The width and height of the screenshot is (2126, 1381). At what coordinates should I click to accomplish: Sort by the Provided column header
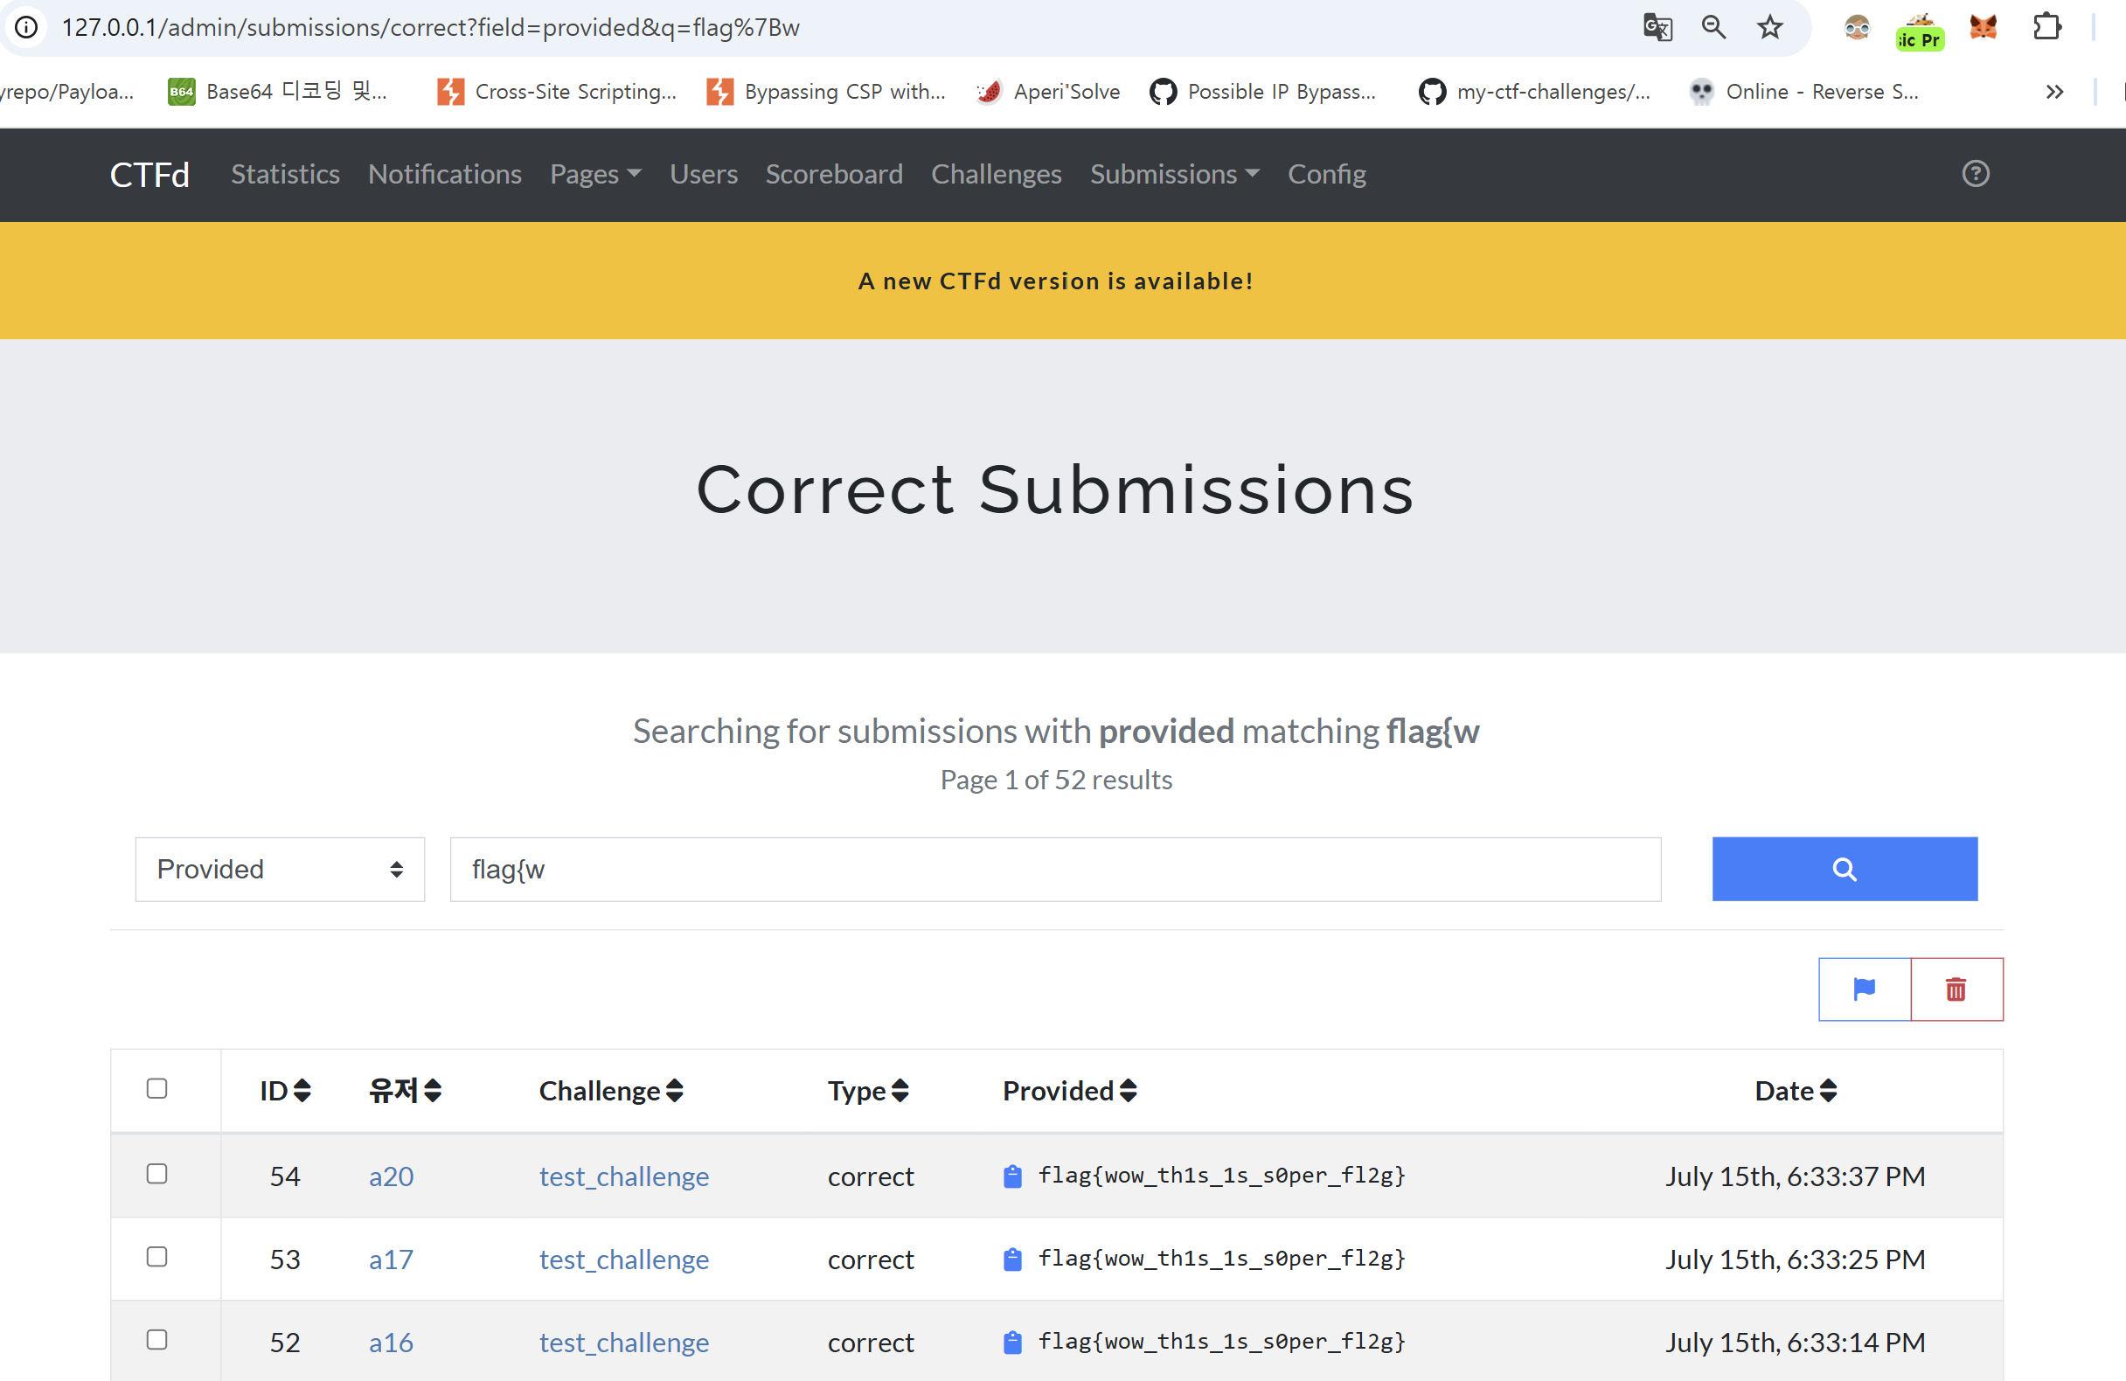1069,1091
